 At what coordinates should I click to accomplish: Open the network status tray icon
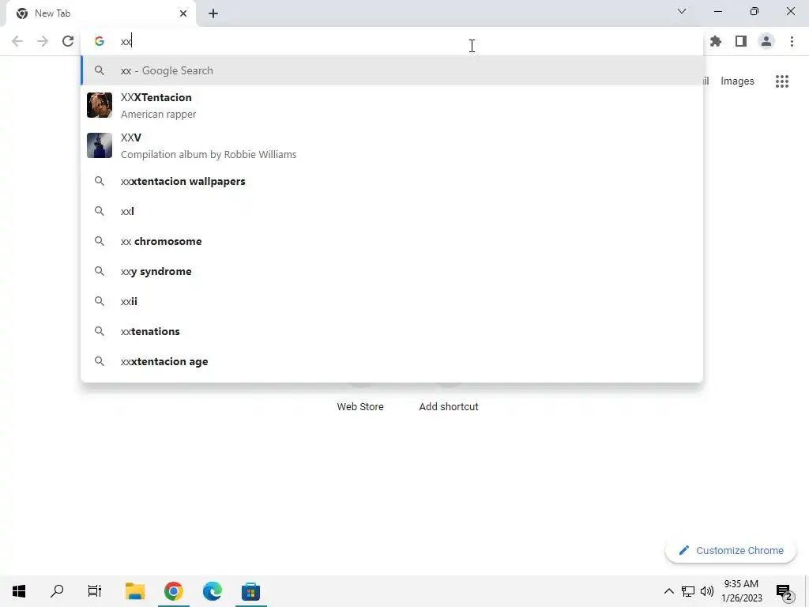(688, 591)
